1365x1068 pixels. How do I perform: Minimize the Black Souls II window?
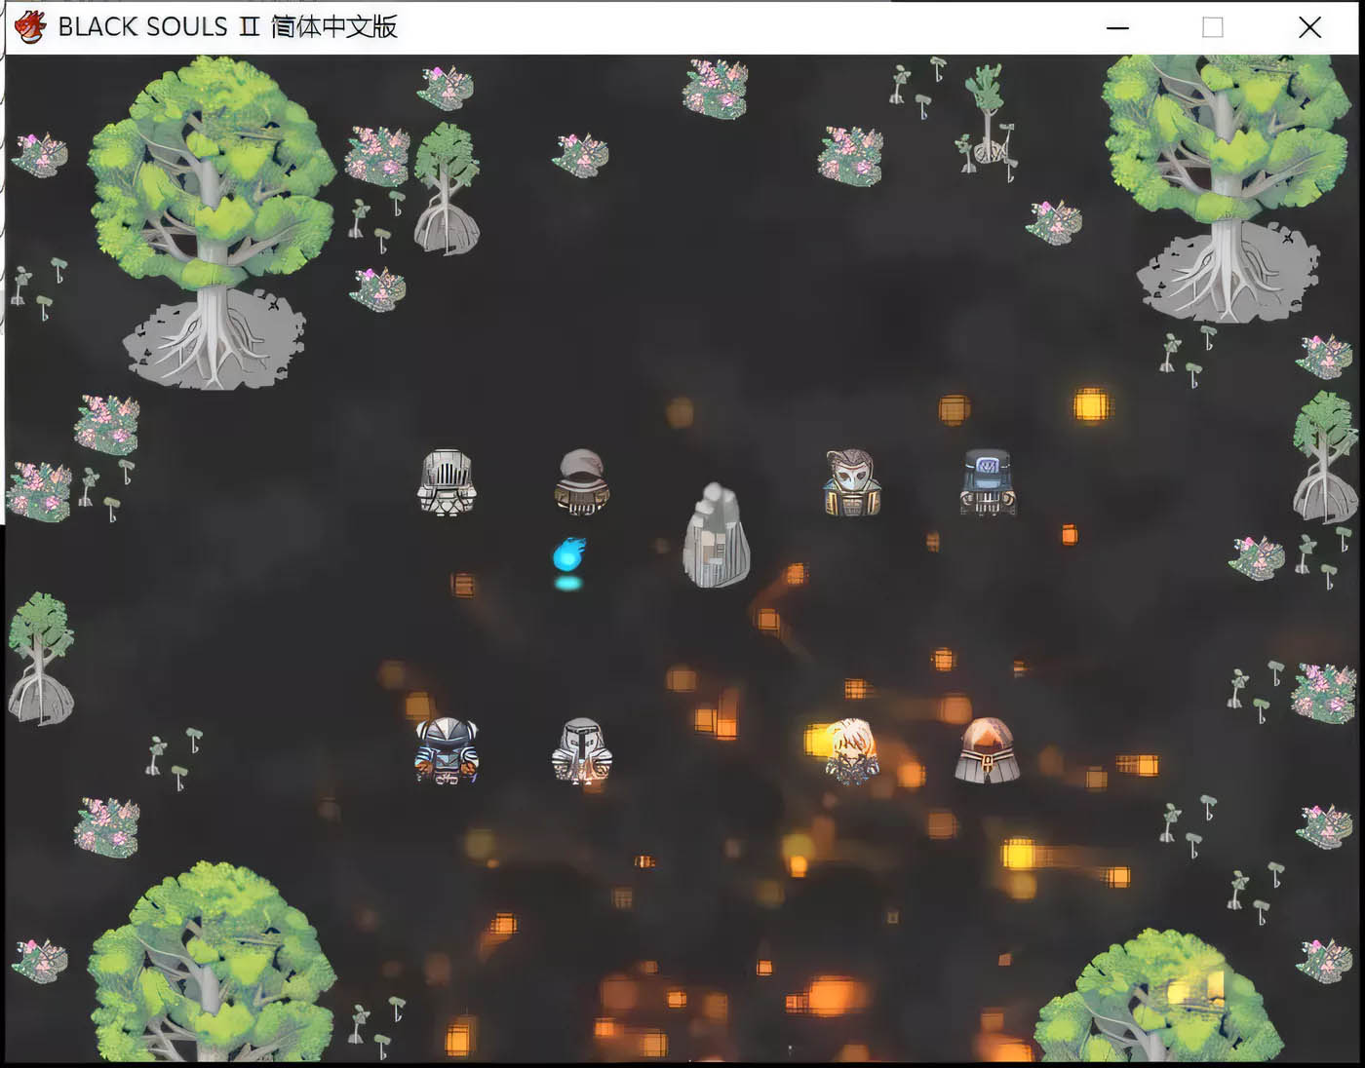1117,27
